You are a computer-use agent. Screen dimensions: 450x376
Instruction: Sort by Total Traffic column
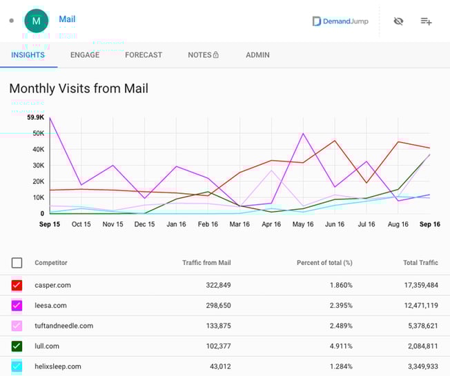coord(420,263)
